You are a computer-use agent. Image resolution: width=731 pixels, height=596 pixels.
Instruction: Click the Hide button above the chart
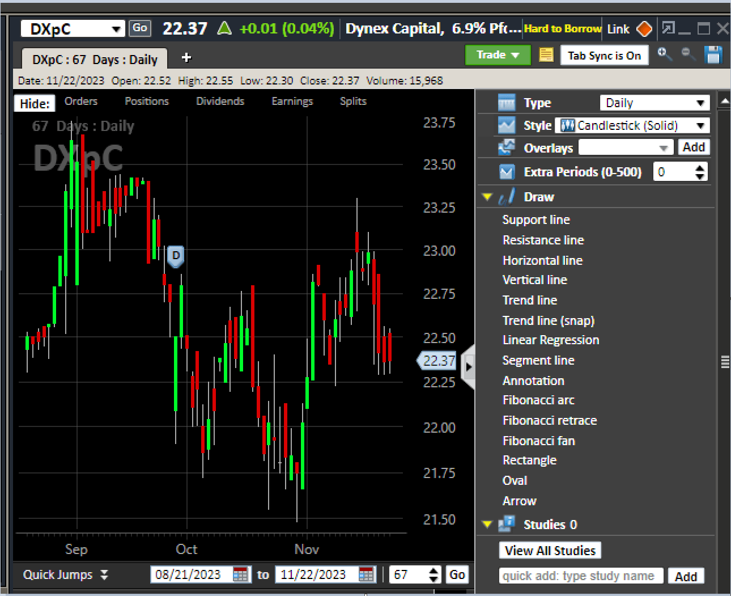[x=34, y=103]
